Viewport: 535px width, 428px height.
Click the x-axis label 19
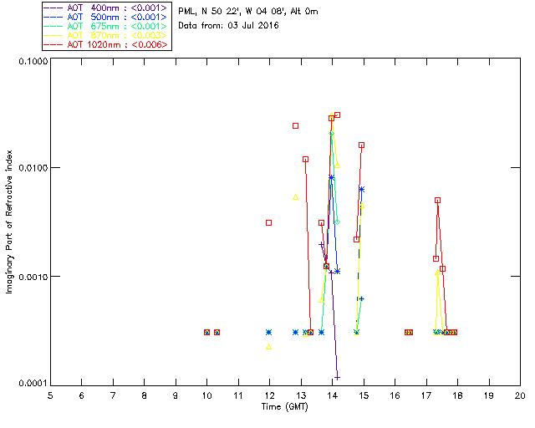pyautogui.click(x=489, y=395)
